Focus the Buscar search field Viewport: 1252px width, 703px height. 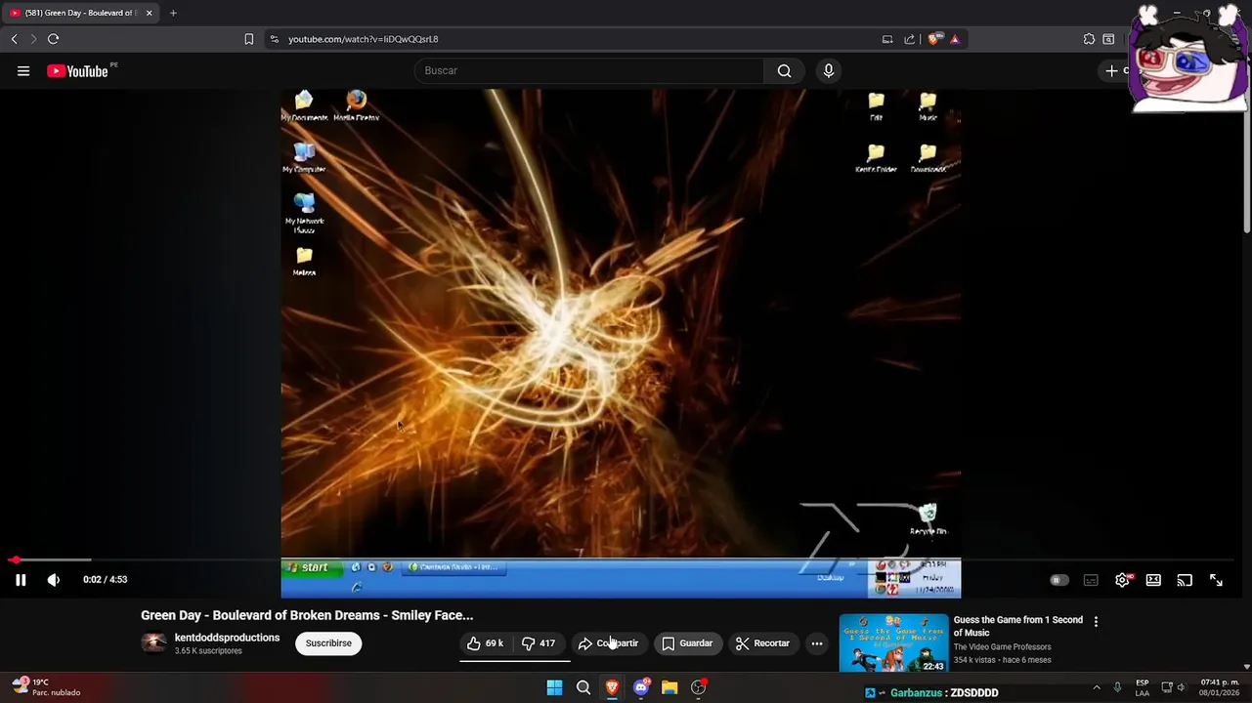(x=589, y=71)
